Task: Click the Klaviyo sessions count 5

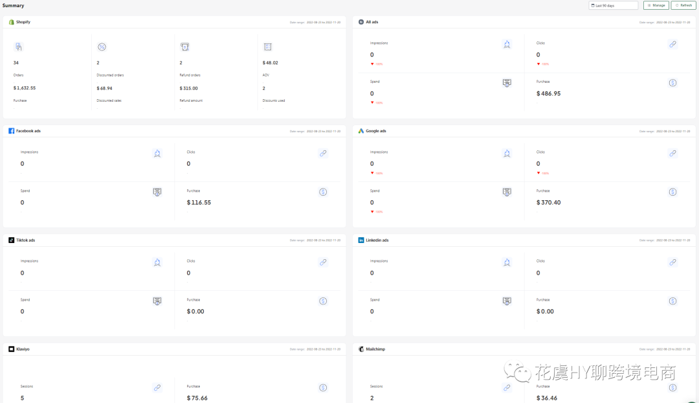Action: 22,398
